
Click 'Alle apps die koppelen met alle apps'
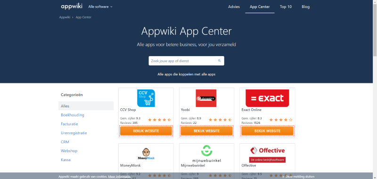[186, 74]
